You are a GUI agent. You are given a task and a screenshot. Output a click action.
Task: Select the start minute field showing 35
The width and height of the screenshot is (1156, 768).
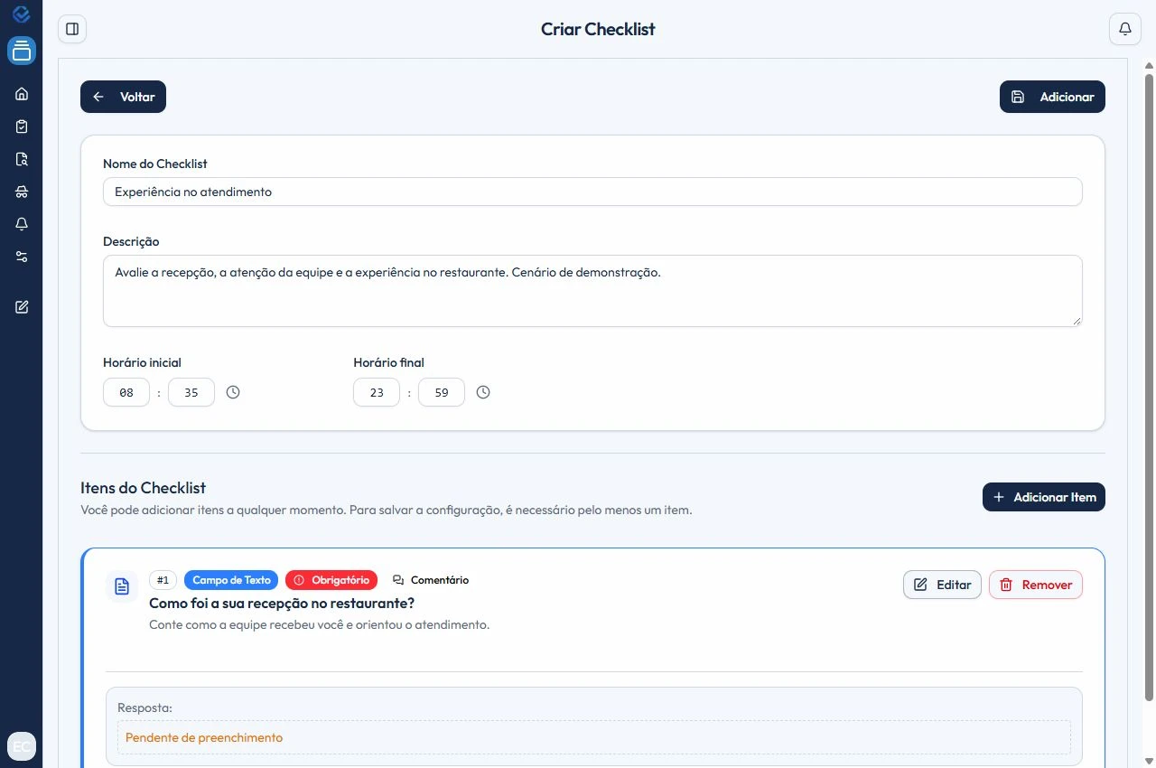coord(191,392)
